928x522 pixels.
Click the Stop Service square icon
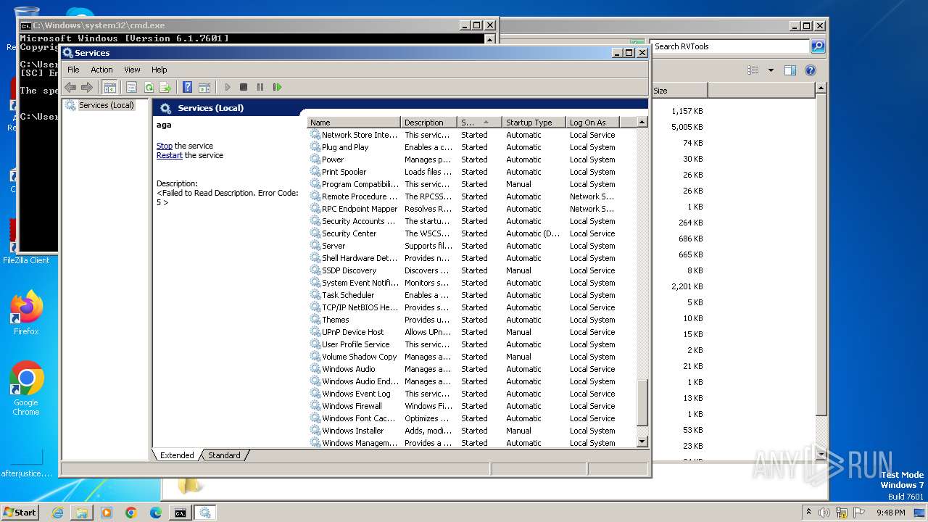pyautogui.click(x=244, y=87)
